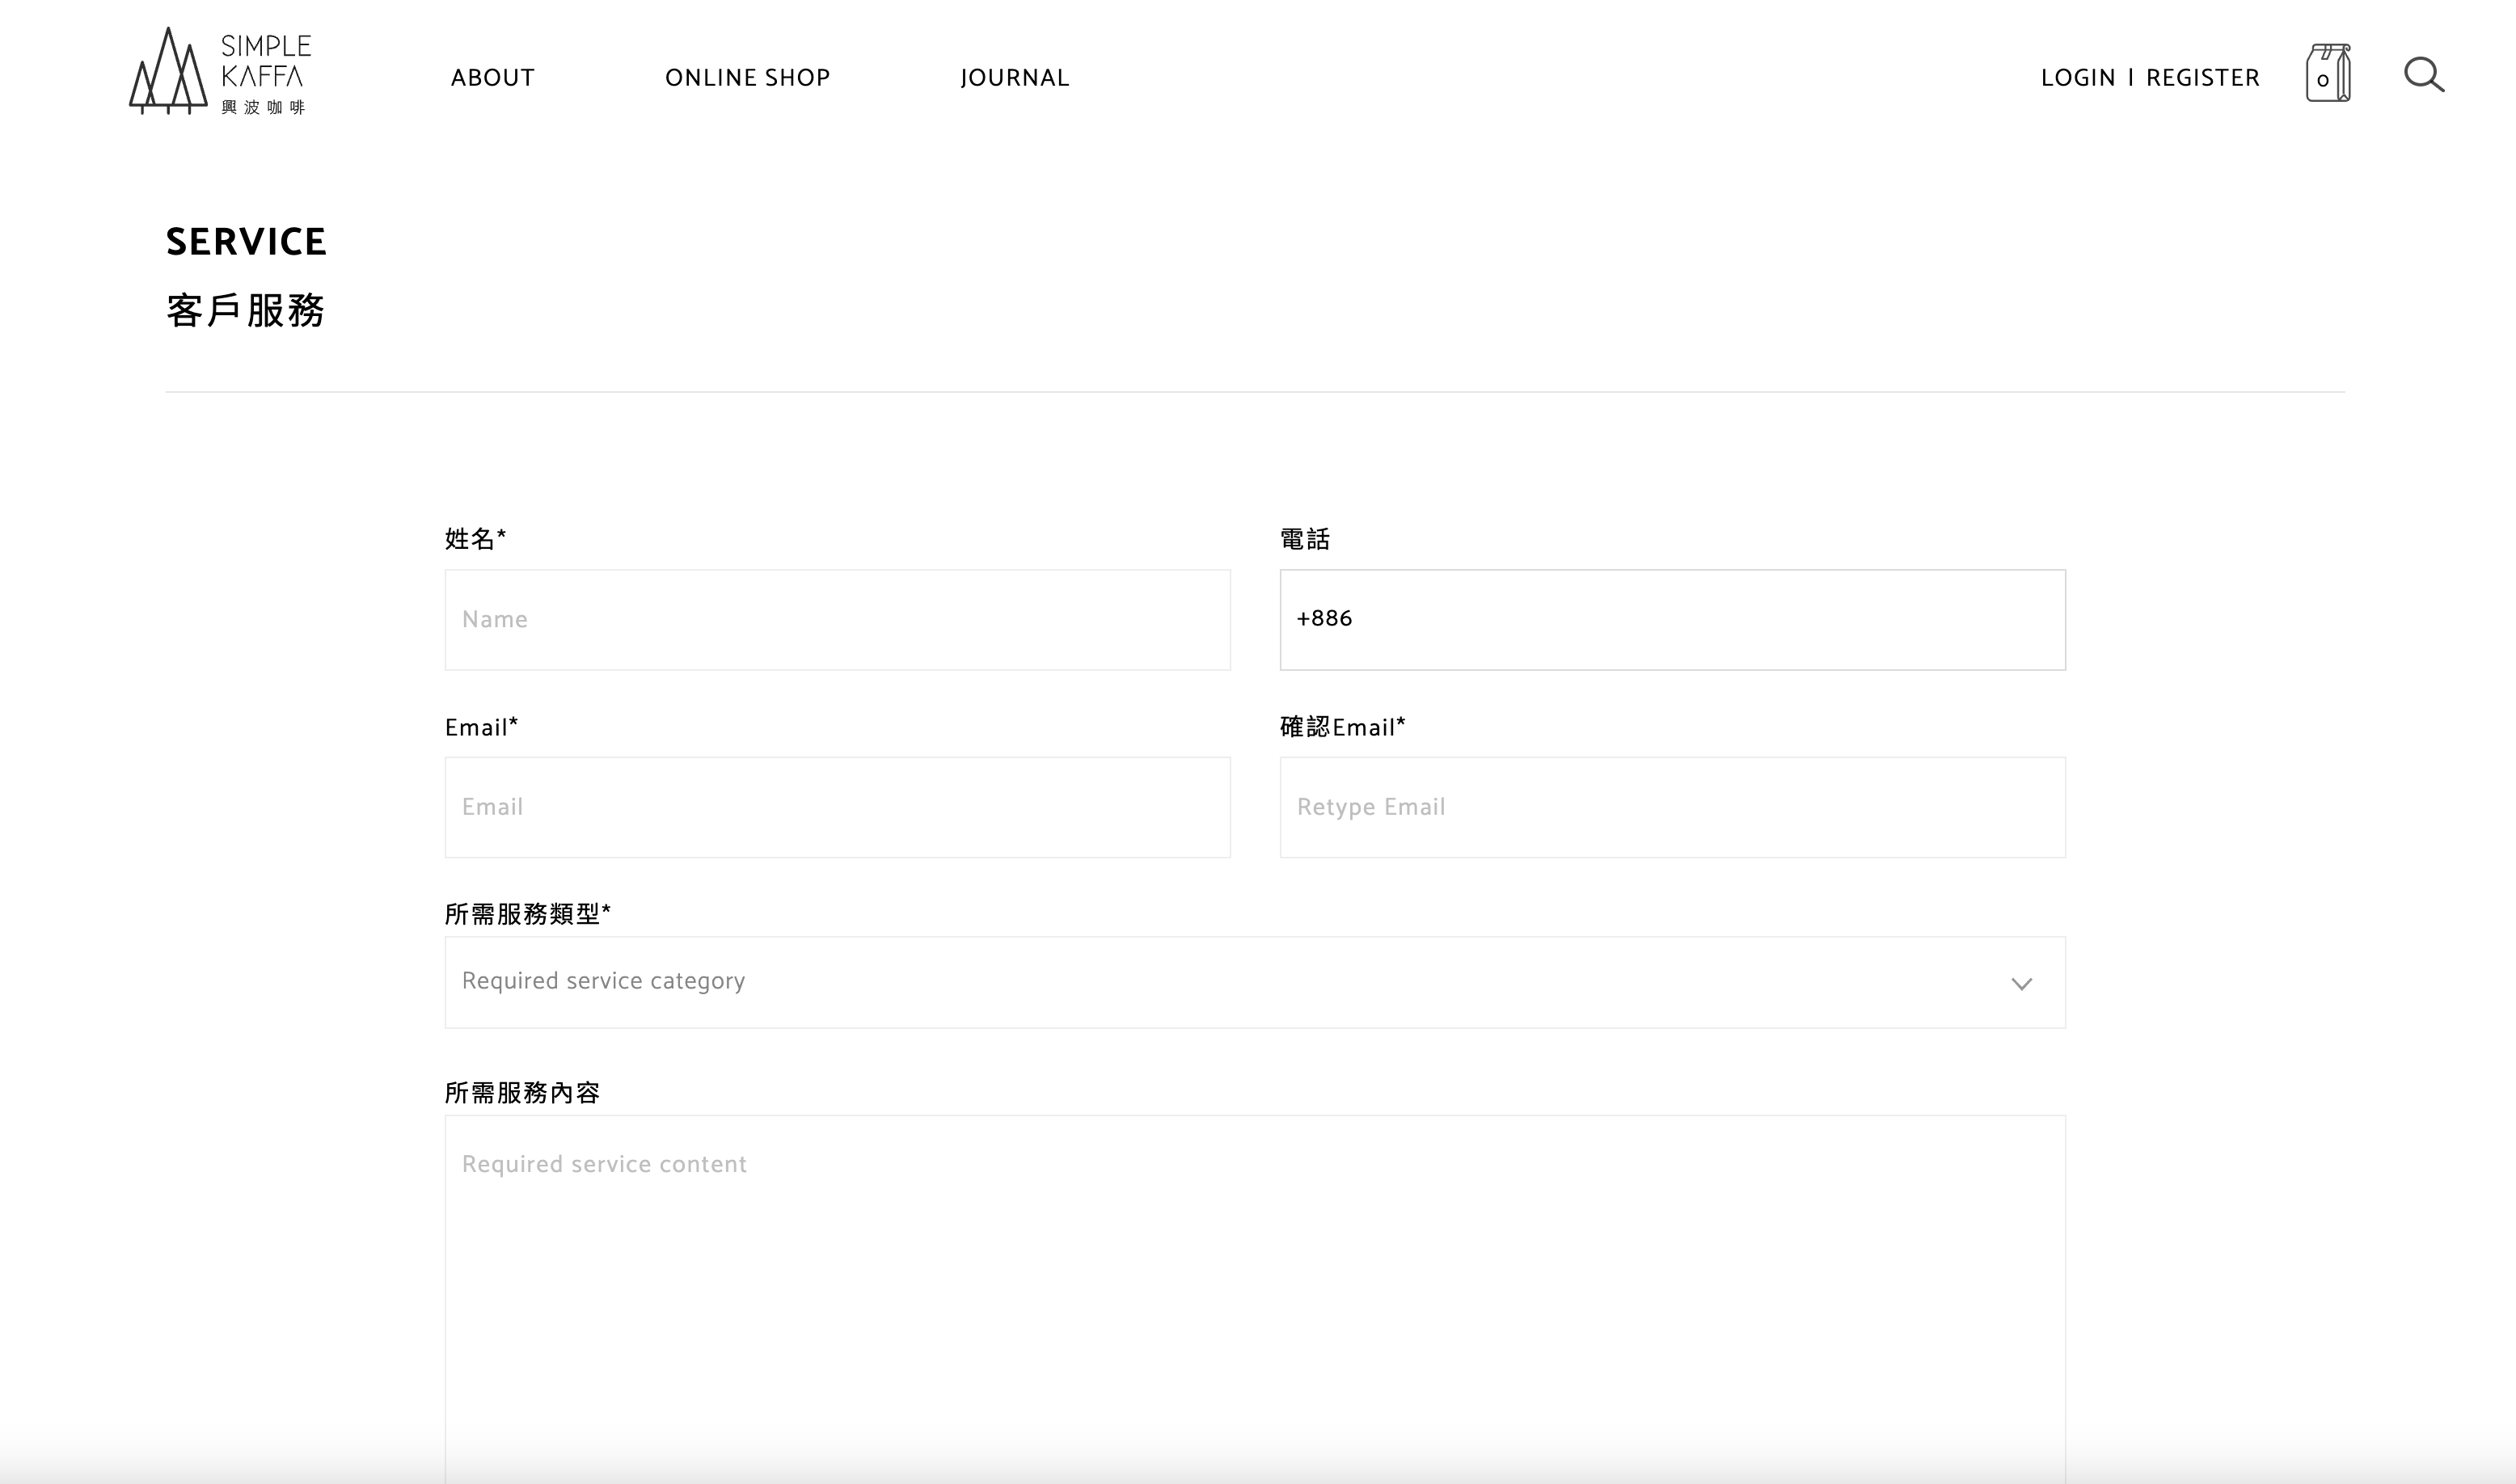Select the Retype Email field

point(1672,807)
